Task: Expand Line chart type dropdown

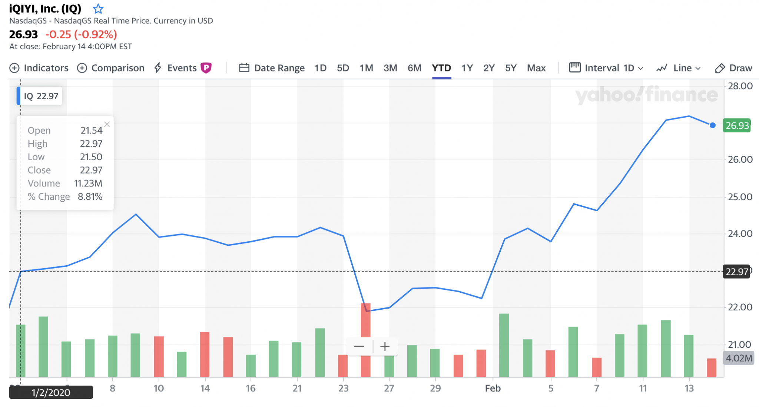Action: [x=687, y=68]
